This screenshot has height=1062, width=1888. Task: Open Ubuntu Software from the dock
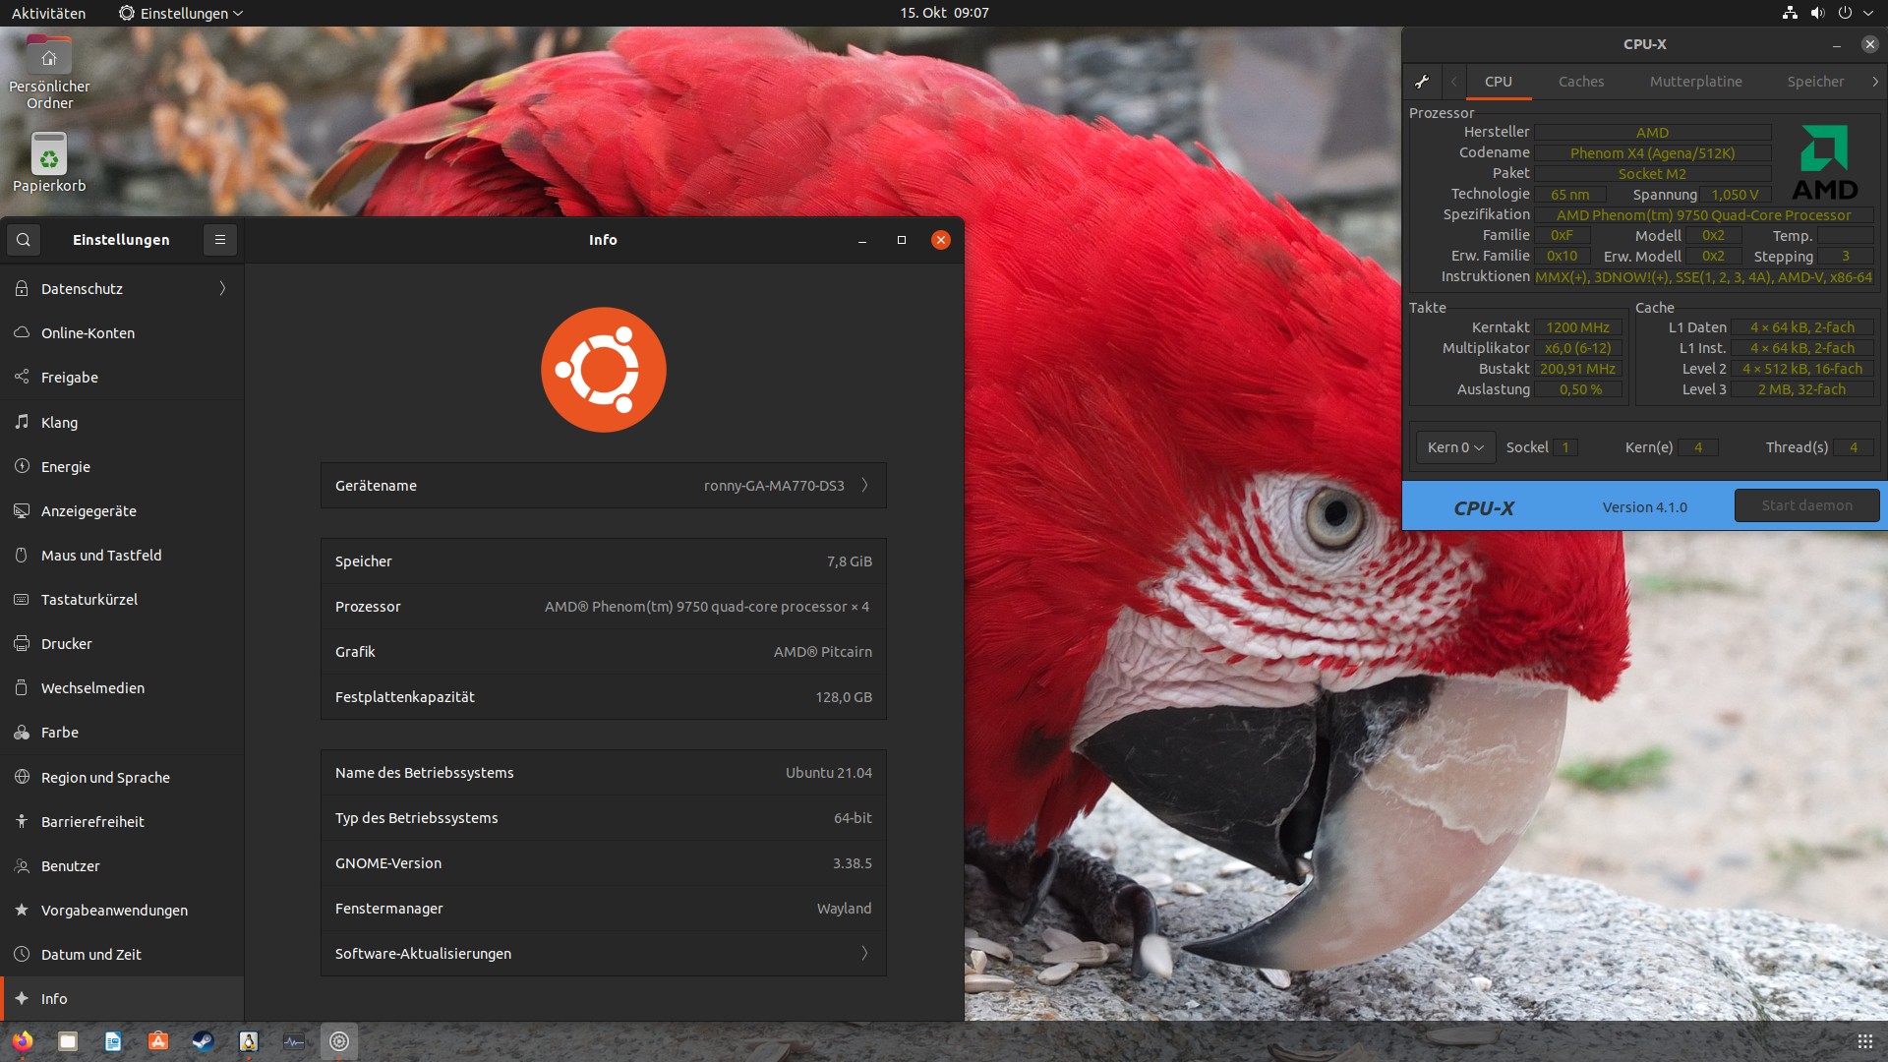158,1041
